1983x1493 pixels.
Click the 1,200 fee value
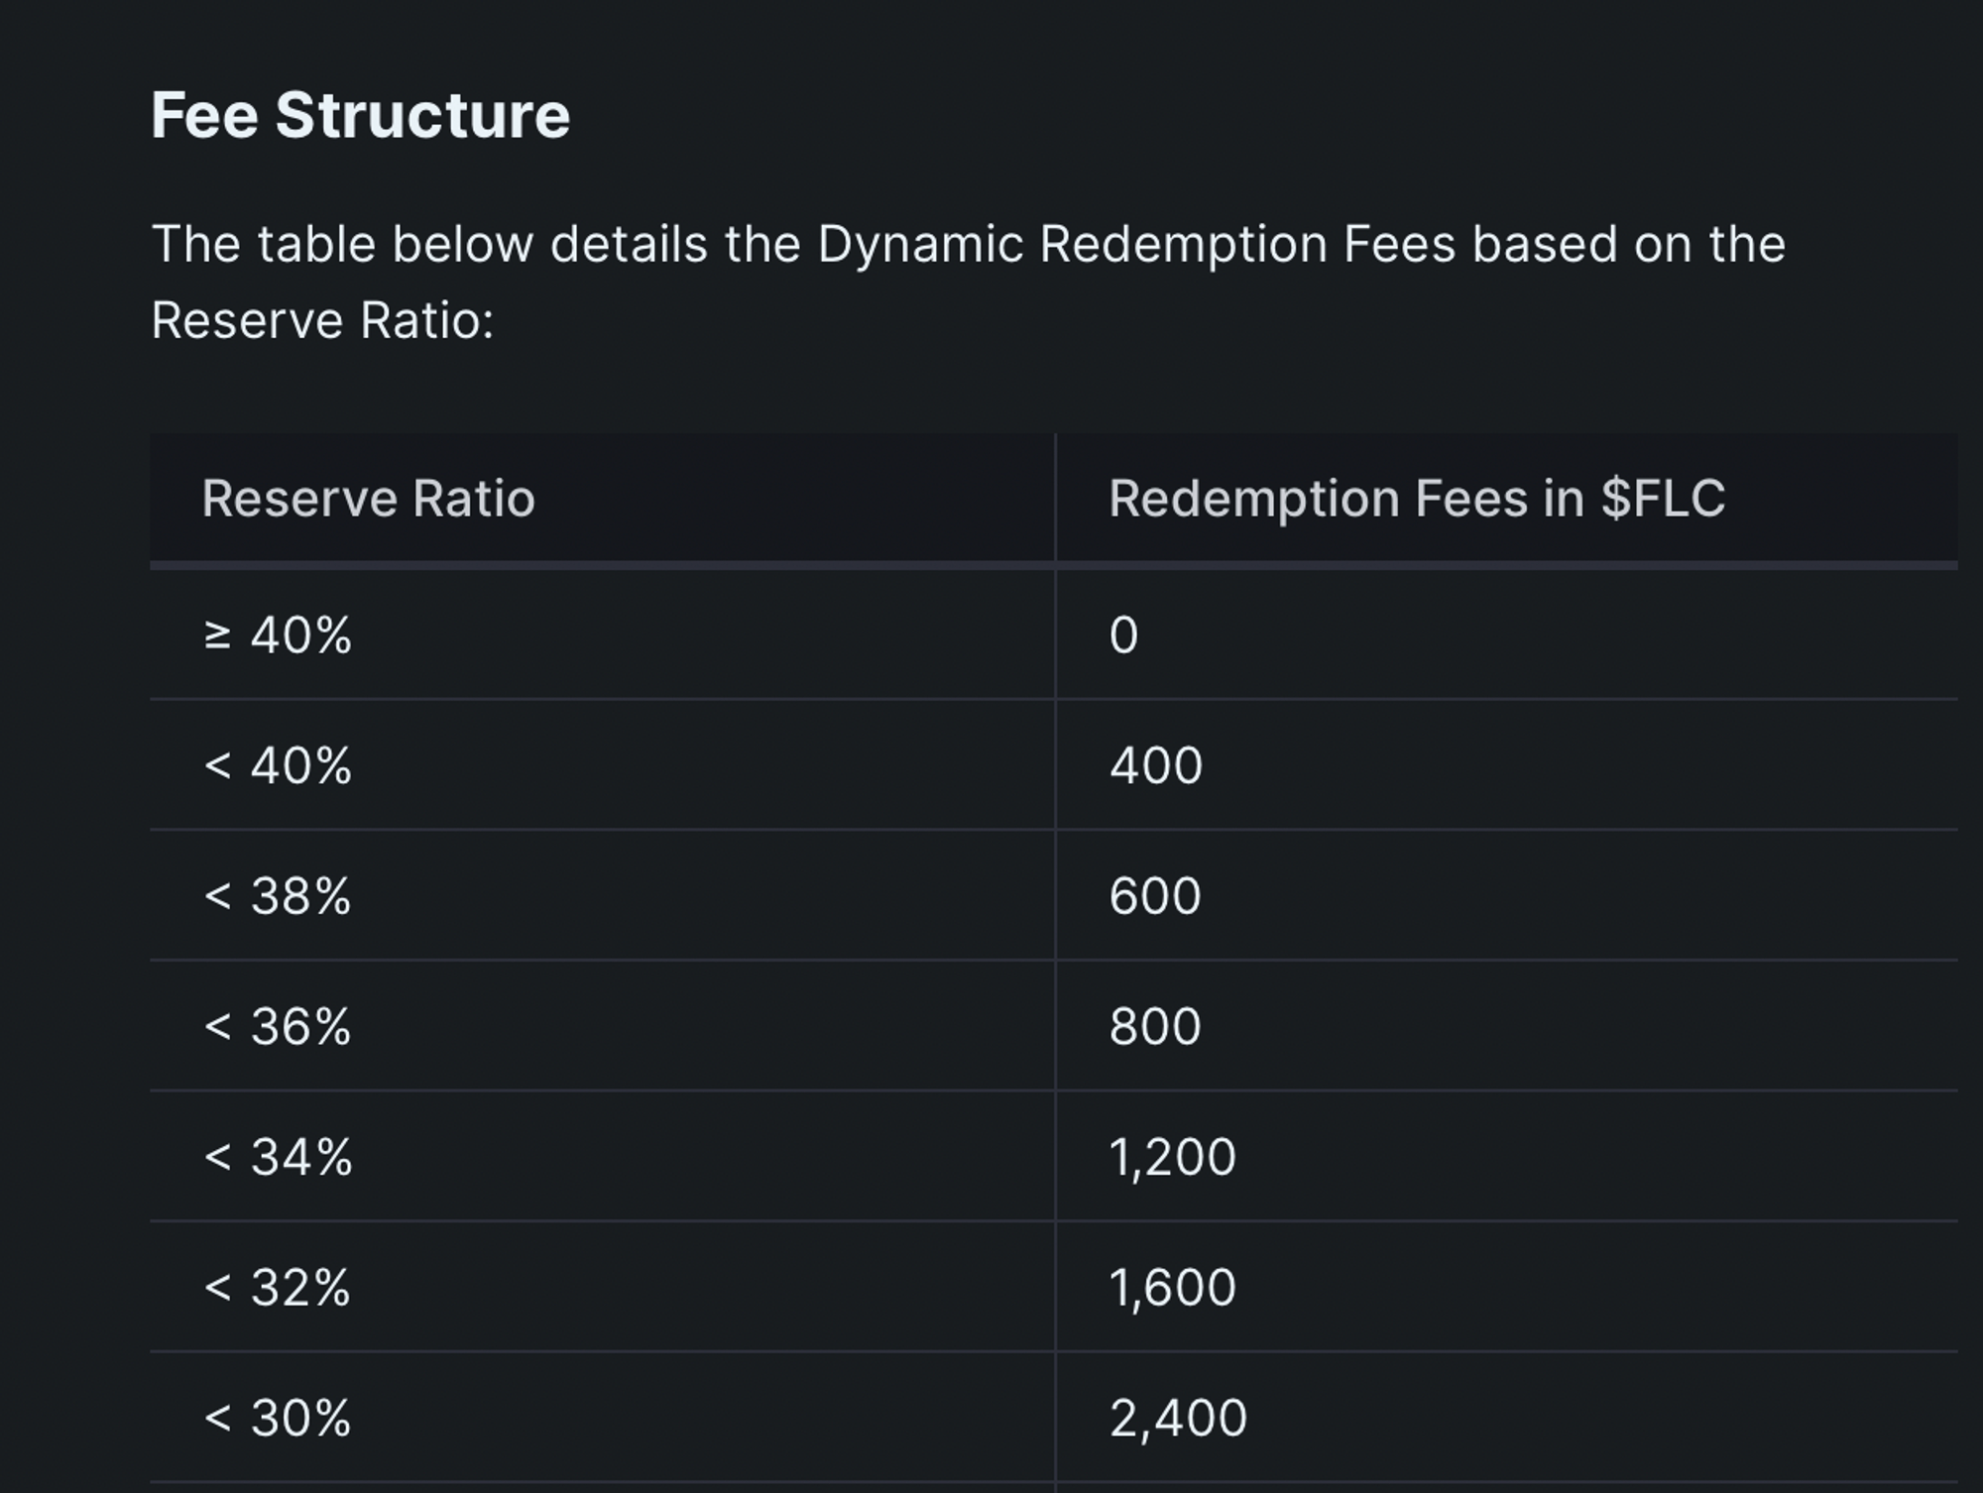pos(1171,1157)
